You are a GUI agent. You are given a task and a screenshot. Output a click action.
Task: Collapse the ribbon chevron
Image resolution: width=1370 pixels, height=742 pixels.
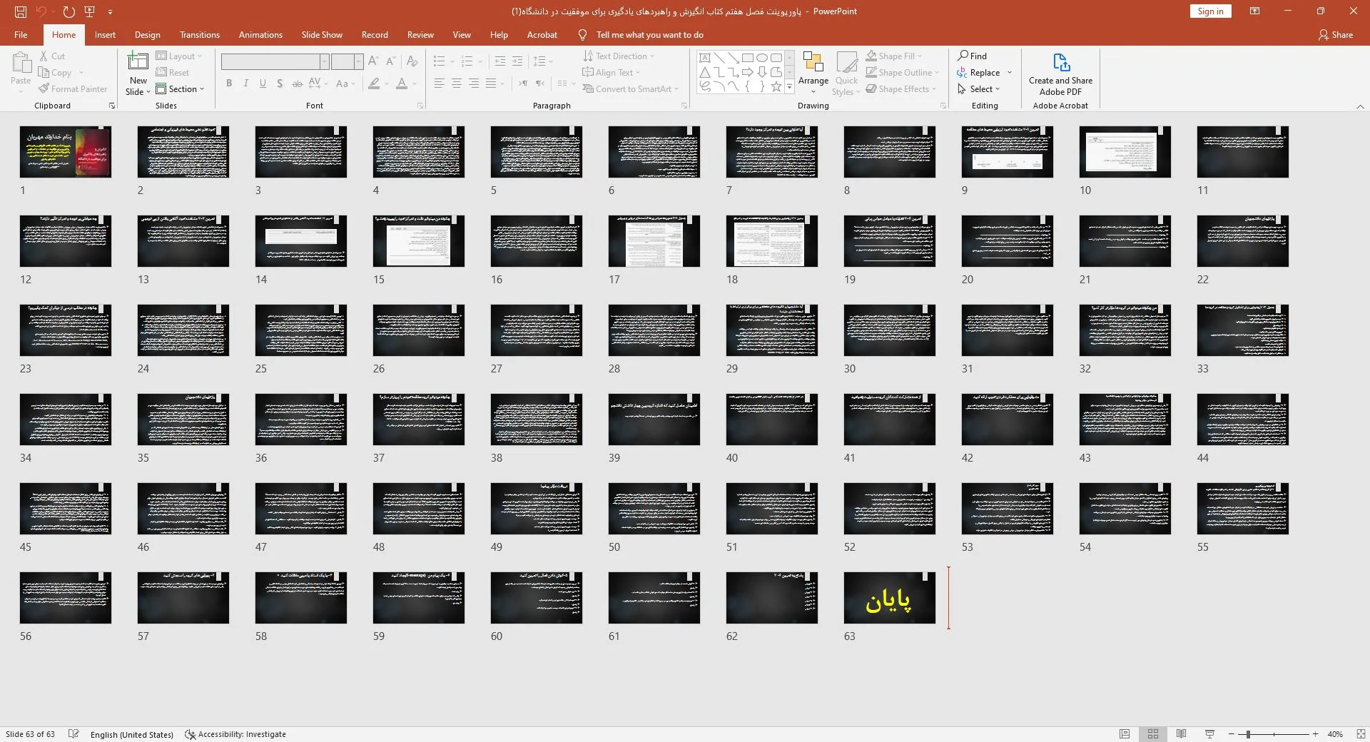tap(1360, 106)
